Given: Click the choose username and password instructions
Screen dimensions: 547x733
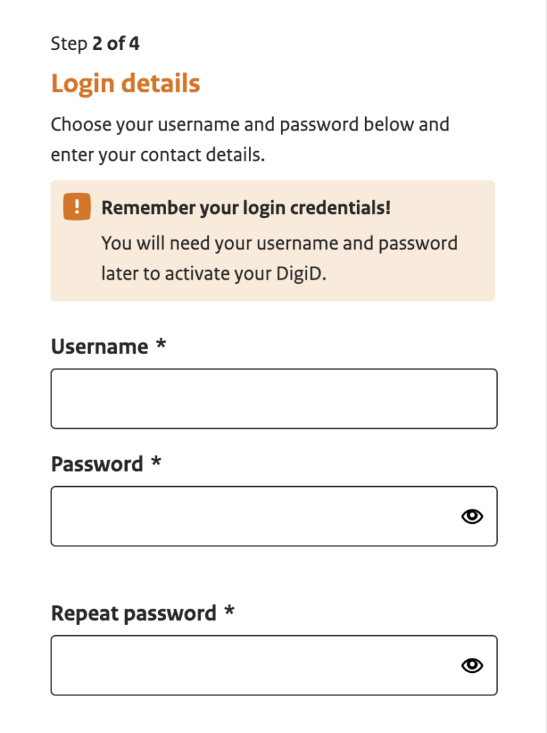Looking at the screenshot, I should (250, 139).
